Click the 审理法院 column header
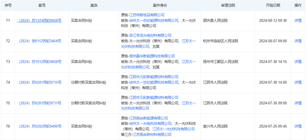The height and width of the screenshot is (140, 306). pos(228,5)
